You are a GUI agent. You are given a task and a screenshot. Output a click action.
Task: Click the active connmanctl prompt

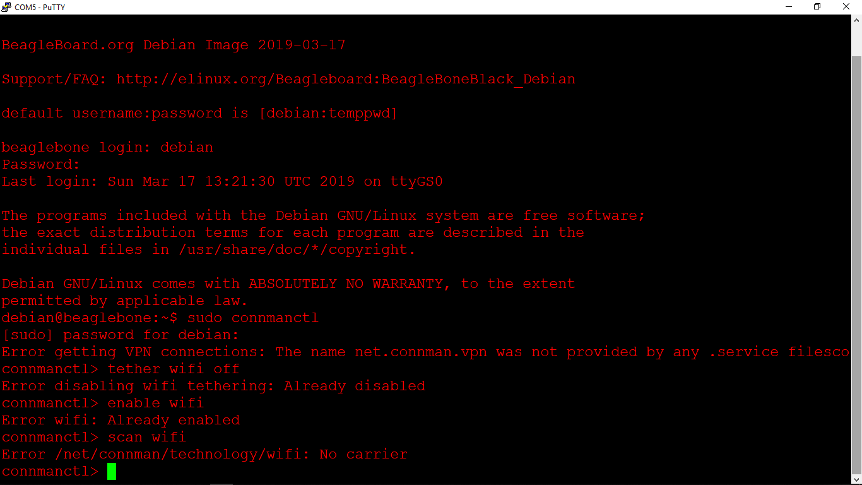[x=49, y=471]
